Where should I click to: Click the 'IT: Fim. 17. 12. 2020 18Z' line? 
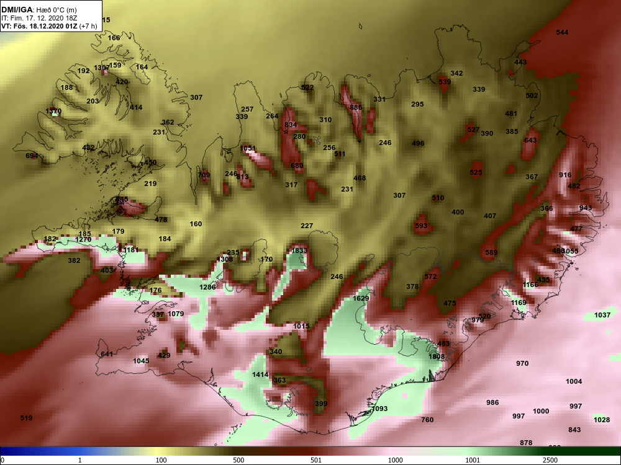pos(39,18)
